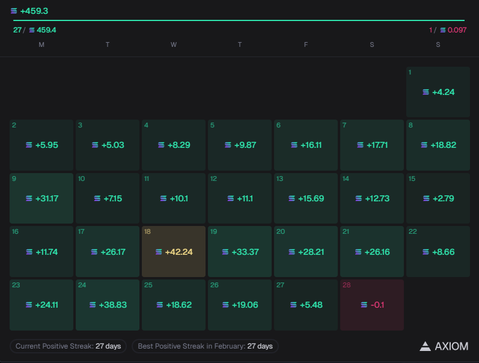Click the Solana icon next to +24.11
479x363 pixels.
(x=29, y=305)
